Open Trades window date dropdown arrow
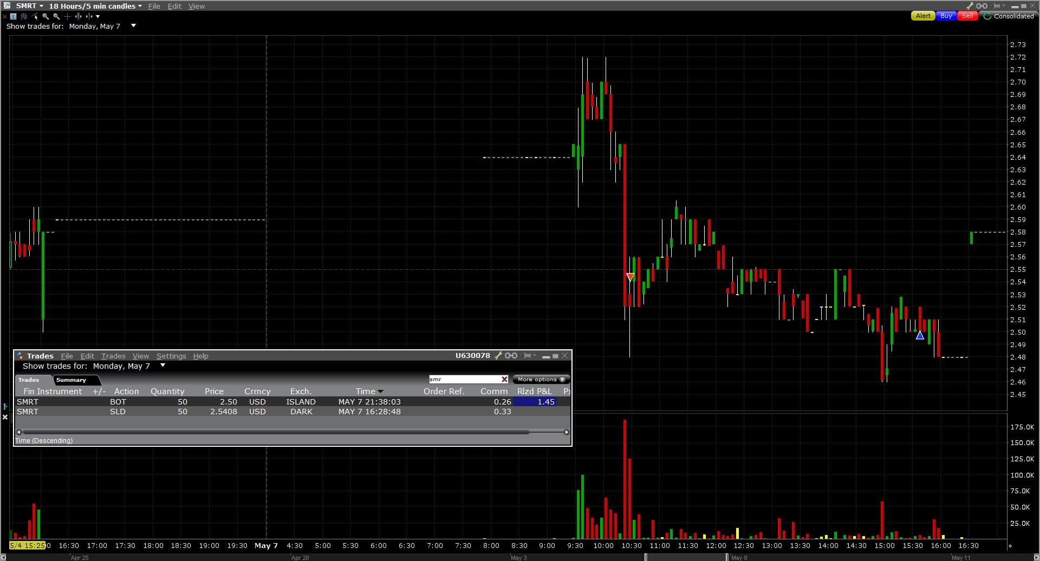Viewport: 1040px width, 561px height. coord(162,366)
